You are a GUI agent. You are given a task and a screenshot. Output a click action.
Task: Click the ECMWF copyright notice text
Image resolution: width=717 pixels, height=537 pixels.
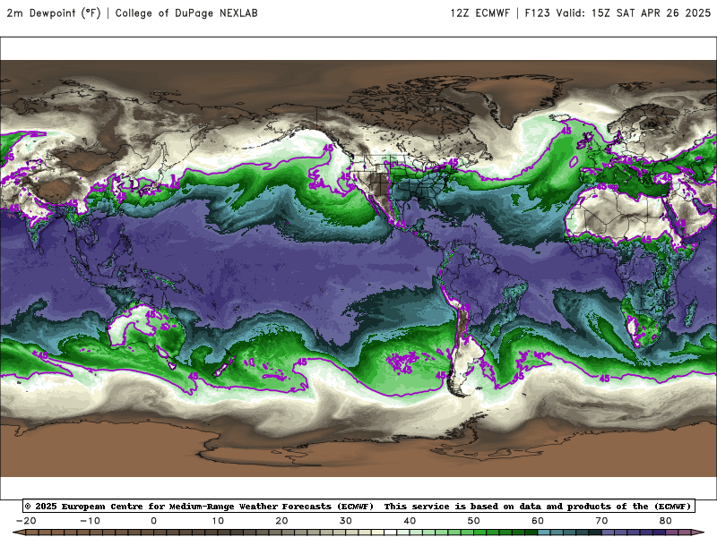coord(358,506)
